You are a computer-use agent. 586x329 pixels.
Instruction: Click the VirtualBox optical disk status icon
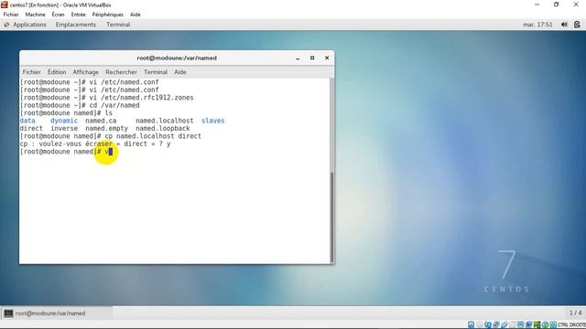(x=480, y=325)
